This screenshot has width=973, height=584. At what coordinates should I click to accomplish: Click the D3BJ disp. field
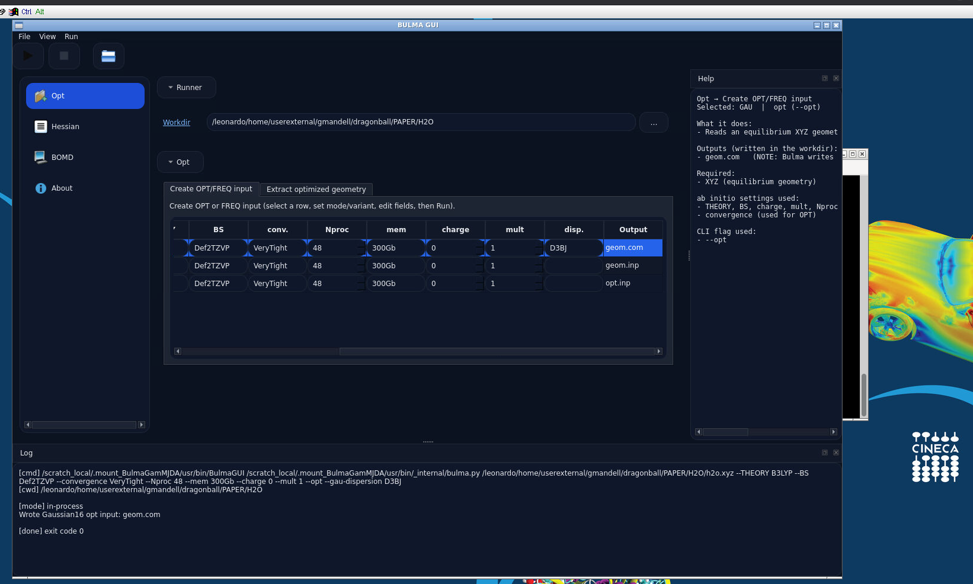click(x=574, y=248)
